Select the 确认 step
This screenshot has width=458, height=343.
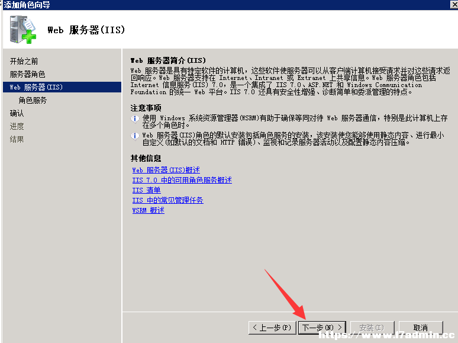tap(17, 113)
